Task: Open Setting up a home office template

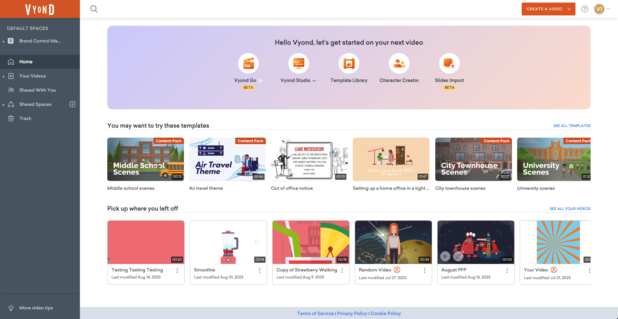Action: click(x=391, y=159)
